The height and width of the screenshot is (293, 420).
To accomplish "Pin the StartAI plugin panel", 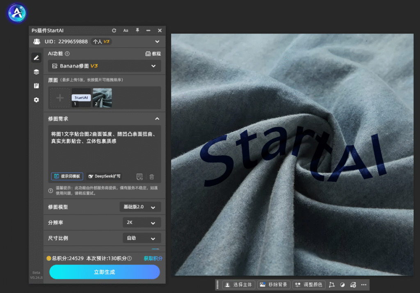I will point(137,30).
